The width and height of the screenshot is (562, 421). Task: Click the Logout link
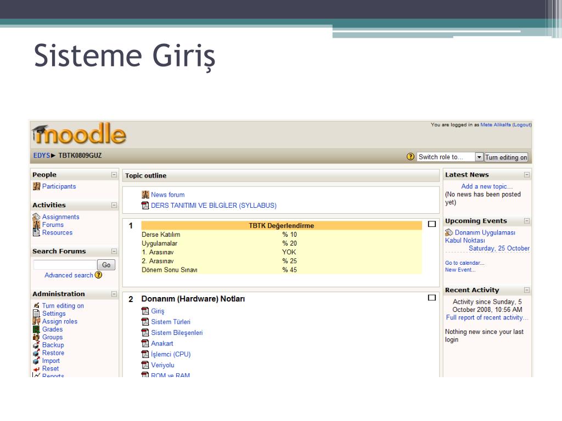tap(522, 124)
